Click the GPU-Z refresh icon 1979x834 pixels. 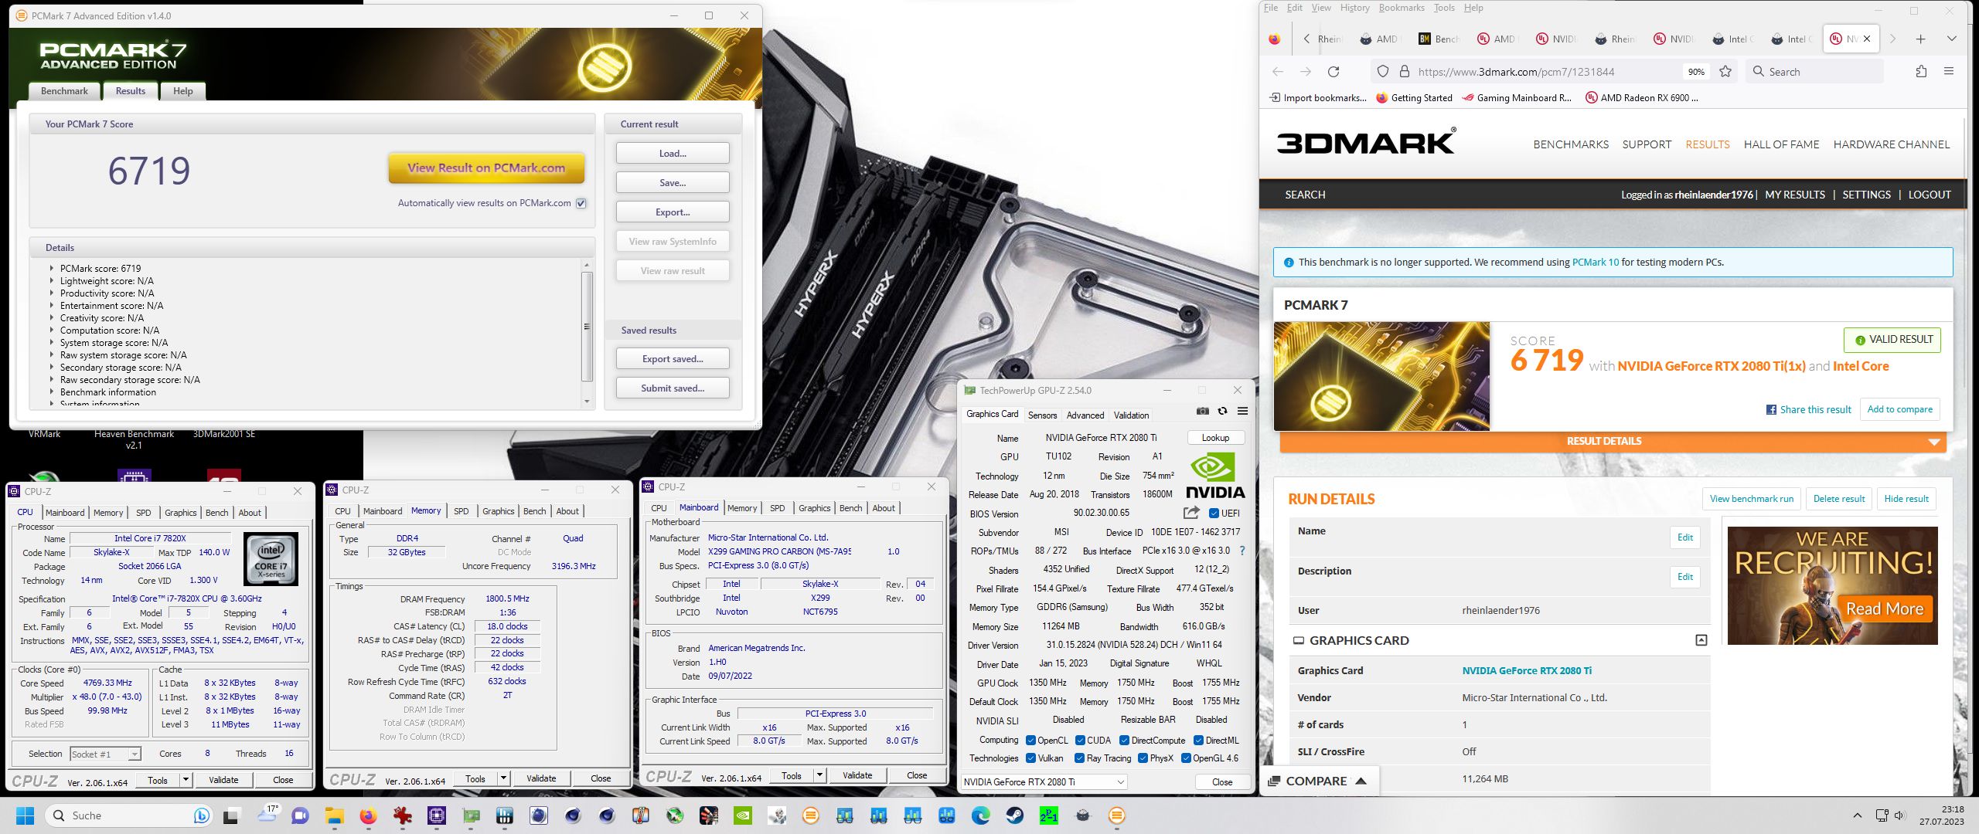pyautogui.click(x=1222, y=411)
